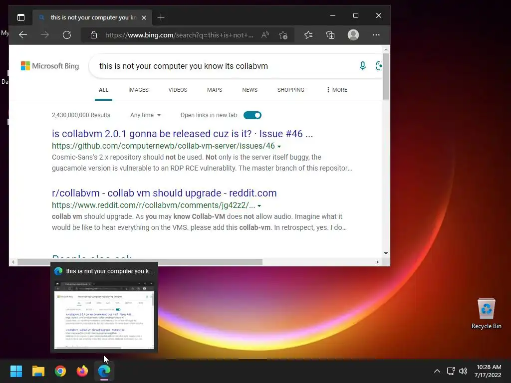The image size is (511, 383).
Task: Go back with the back arrow
Action: coord(23,35)
